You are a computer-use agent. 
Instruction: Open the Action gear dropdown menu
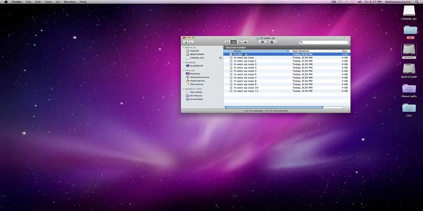pos(272,42)
